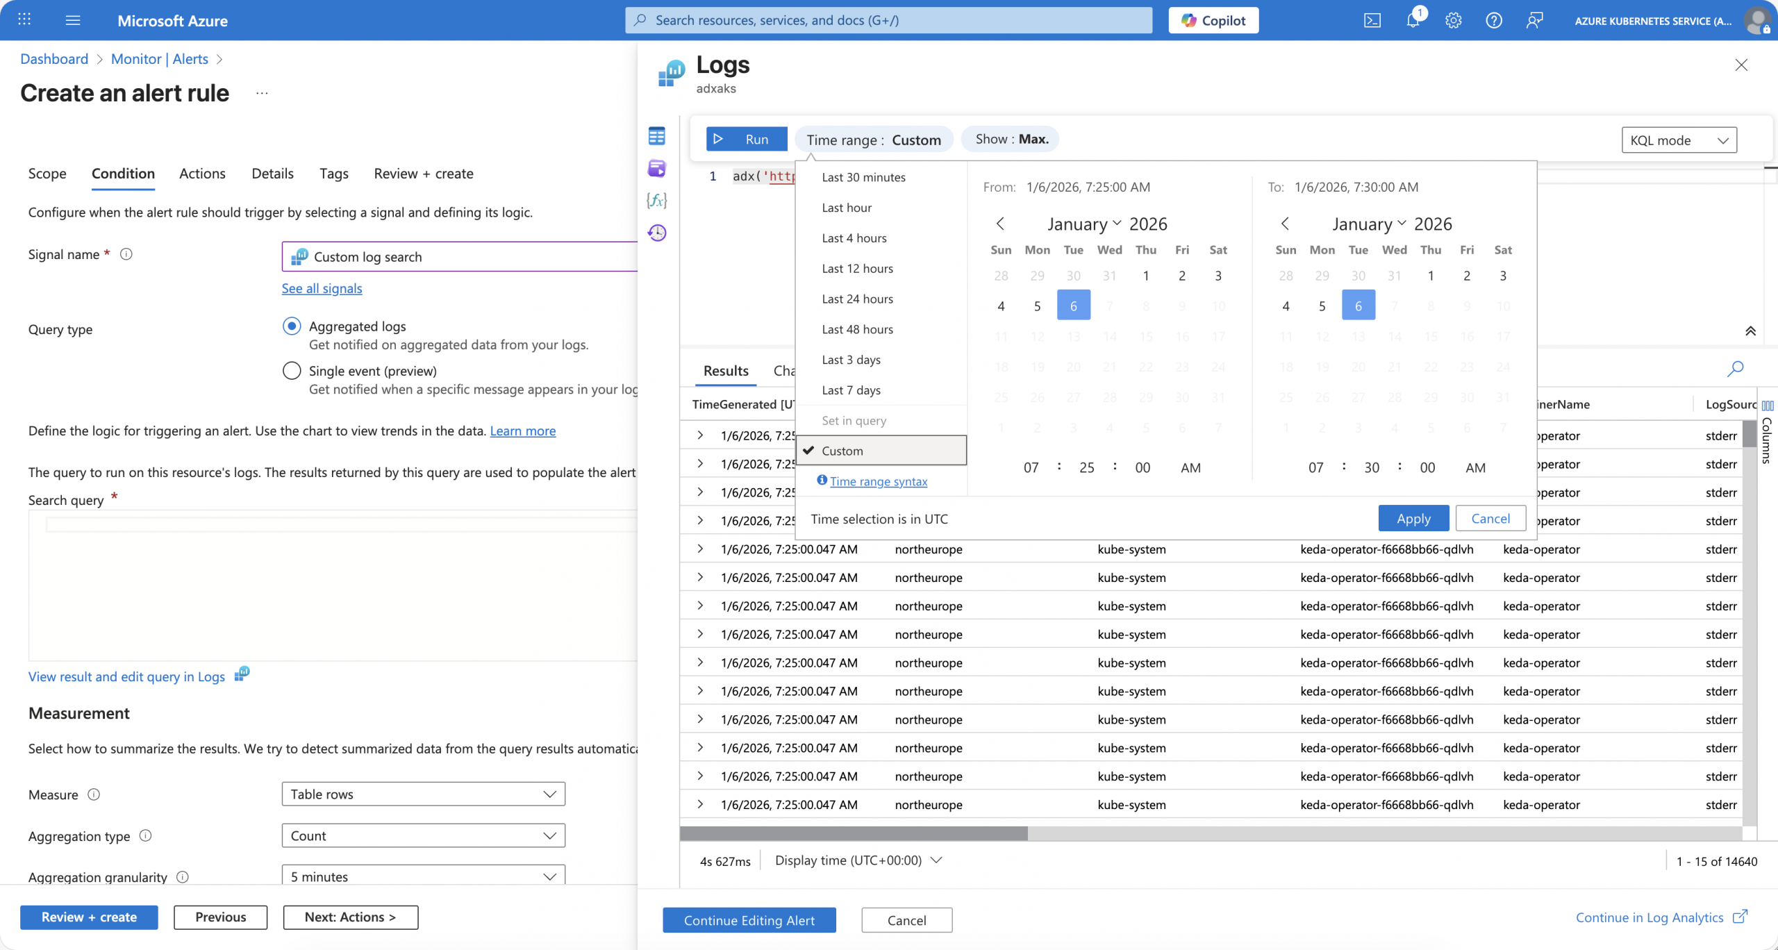Open the Tables icon in Logs sidebar
The image size is (1778, 950).
click(x=656, y=136)
